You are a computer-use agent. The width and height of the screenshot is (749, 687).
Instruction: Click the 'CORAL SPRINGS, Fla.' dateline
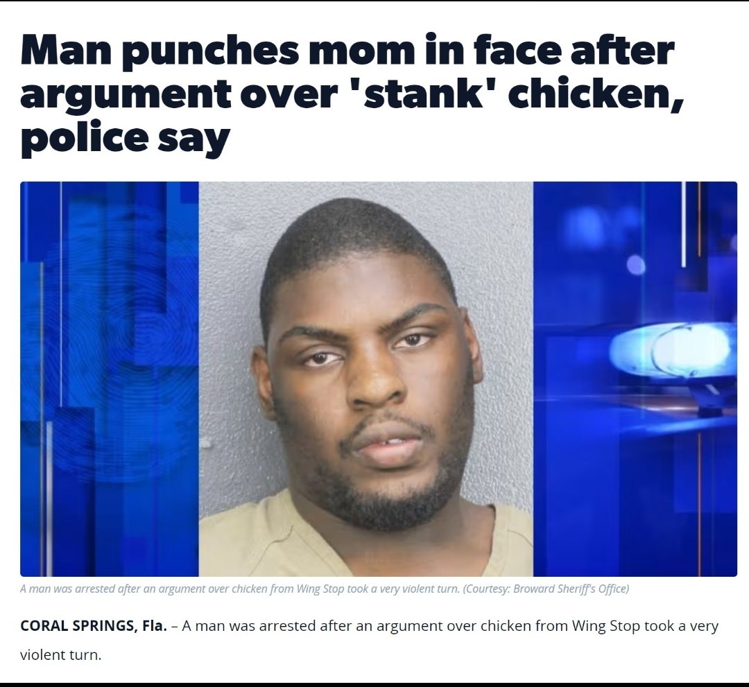click(94, 625)
